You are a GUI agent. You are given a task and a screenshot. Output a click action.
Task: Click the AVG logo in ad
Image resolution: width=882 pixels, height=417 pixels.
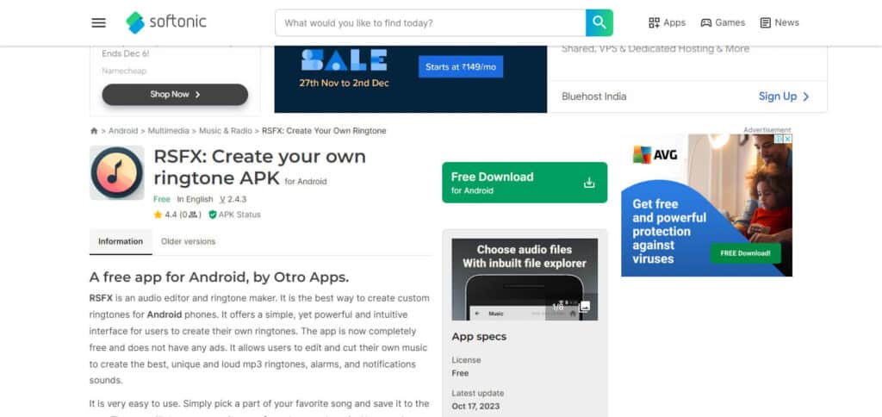655,155
